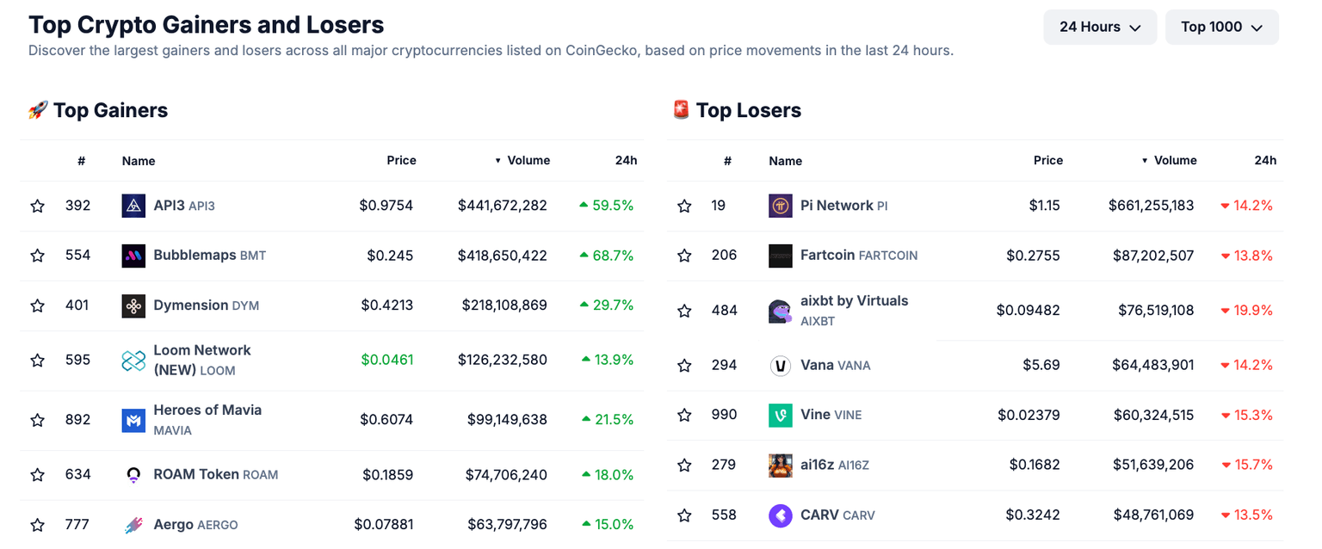1322x549 pixels.
Task: Sort Top Losers by the Price column
Action: [1048, 160]
